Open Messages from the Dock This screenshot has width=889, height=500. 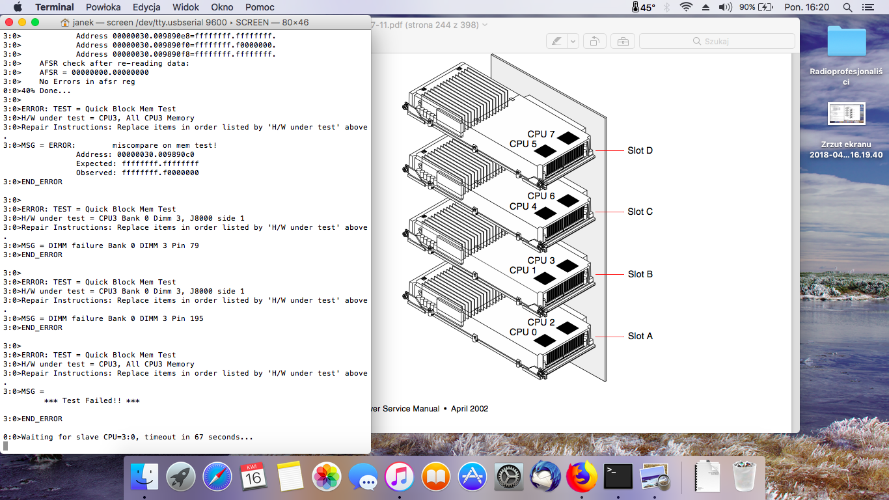click(x=362, y=477)
